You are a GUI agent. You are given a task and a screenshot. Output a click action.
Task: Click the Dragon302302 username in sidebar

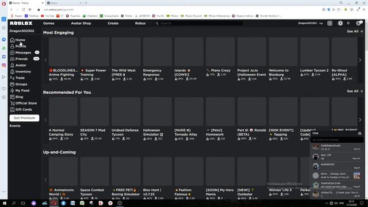click(x=22, y=31)
